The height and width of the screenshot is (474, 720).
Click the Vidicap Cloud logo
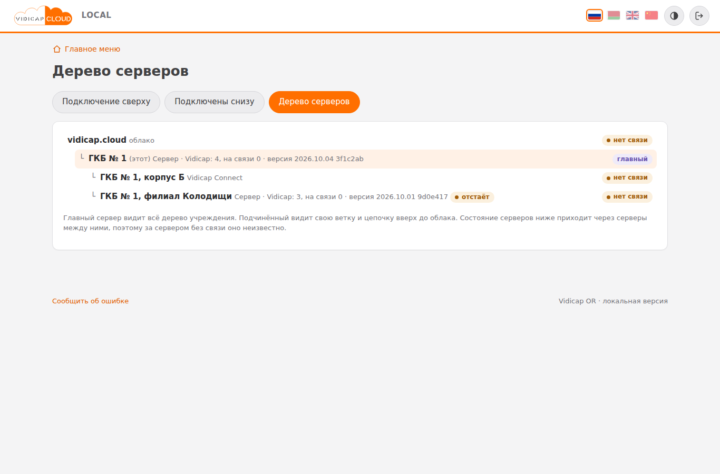pyautogui.click(x=43, y=16)
